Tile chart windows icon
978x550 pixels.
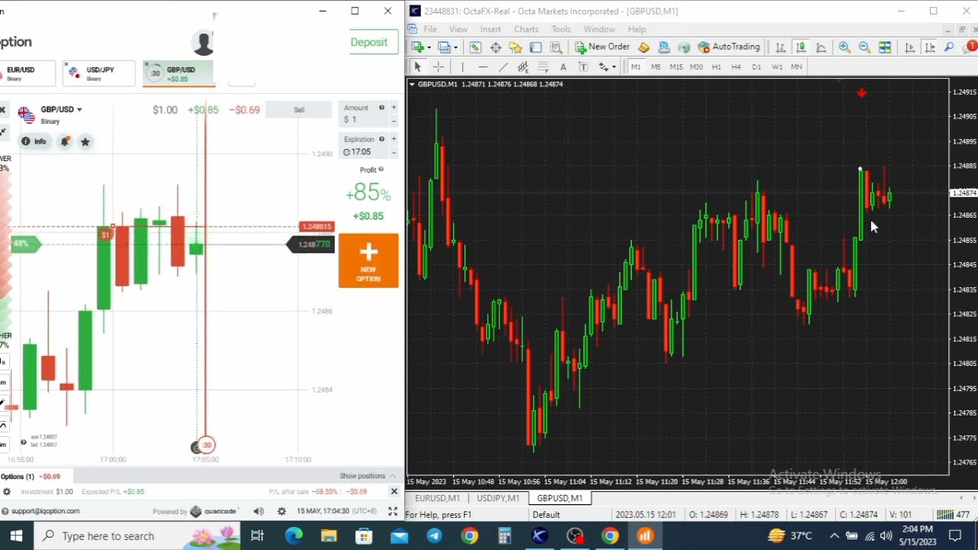(885, 47)
